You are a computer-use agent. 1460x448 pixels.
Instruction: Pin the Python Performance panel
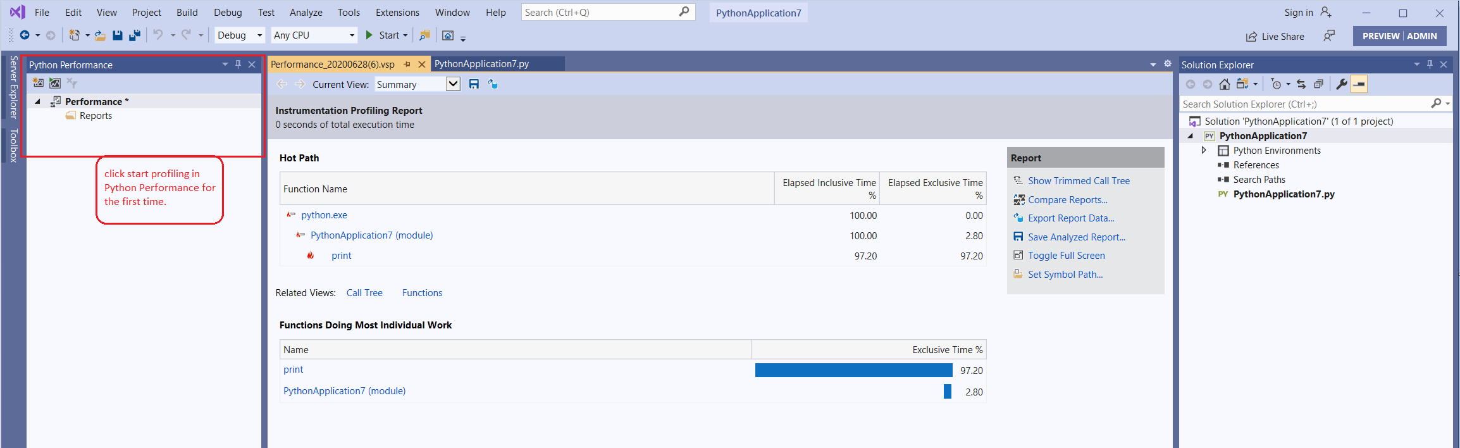coord(238,65)
